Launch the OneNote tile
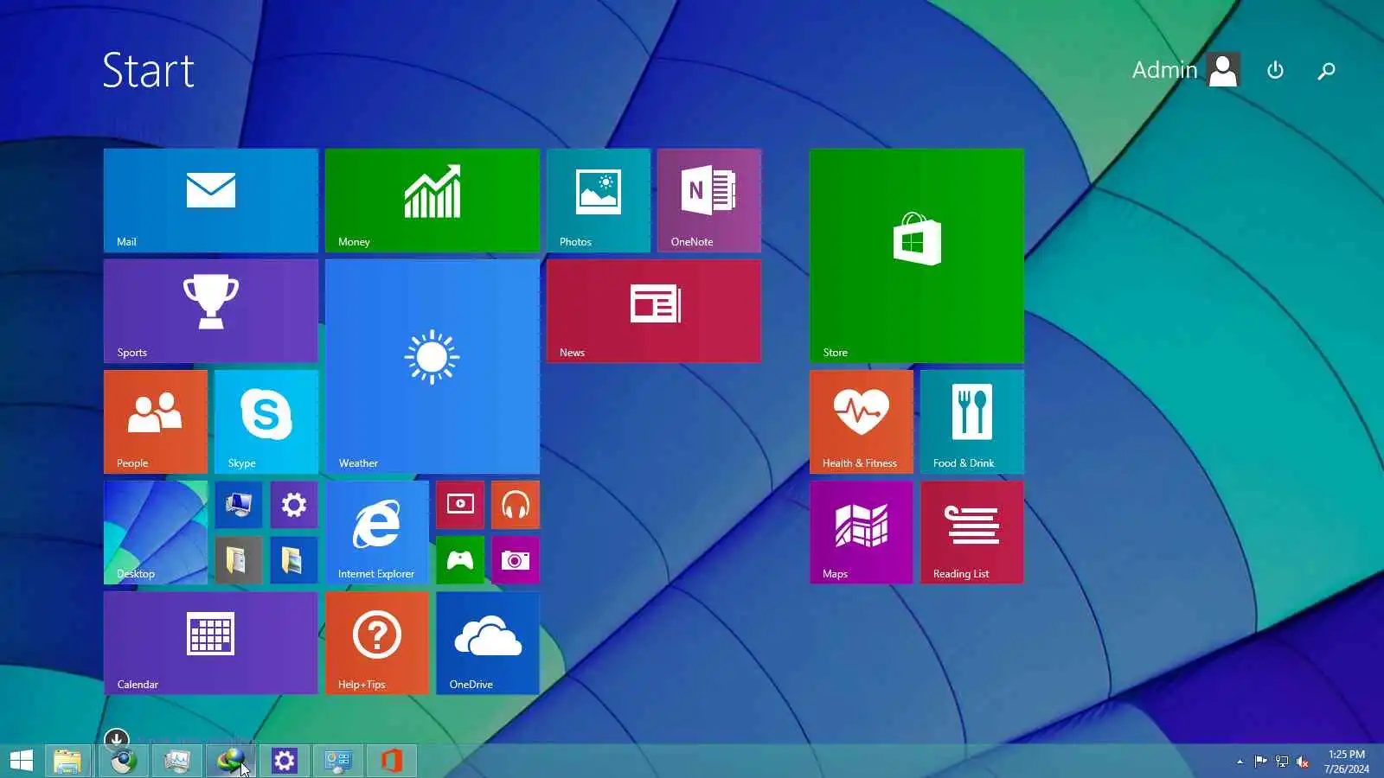 click(x=709, y=201)
